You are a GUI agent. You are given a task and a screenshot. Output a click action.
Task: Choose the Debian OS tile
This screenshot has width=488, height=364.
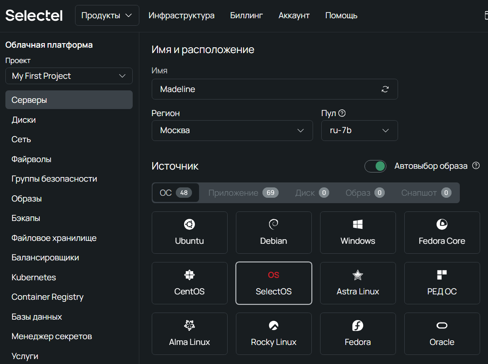274,233
